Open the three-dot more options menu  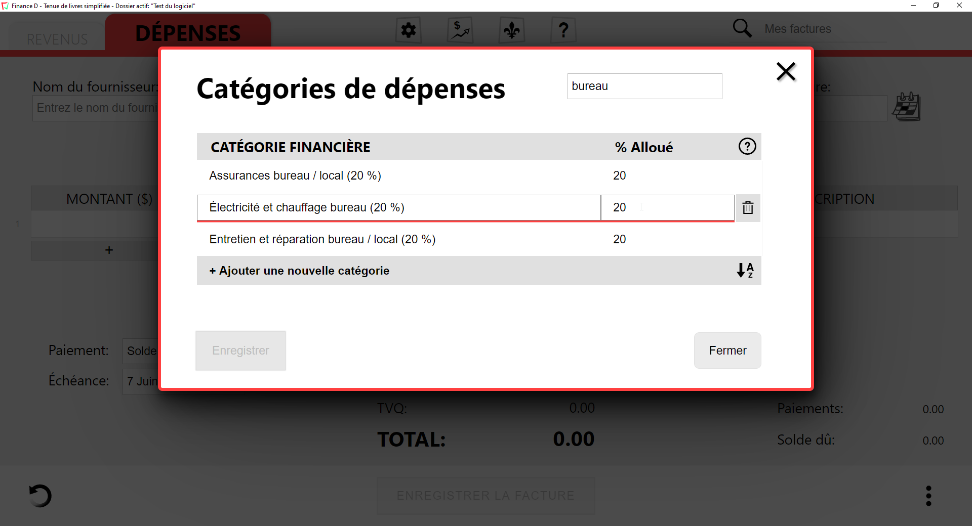(928, 496)
